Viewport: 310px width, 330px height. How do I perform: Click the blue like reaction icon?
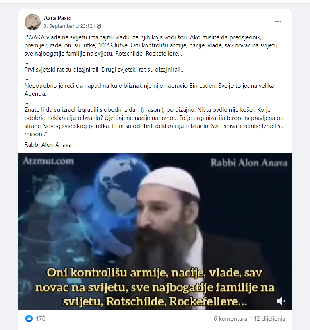29,318
